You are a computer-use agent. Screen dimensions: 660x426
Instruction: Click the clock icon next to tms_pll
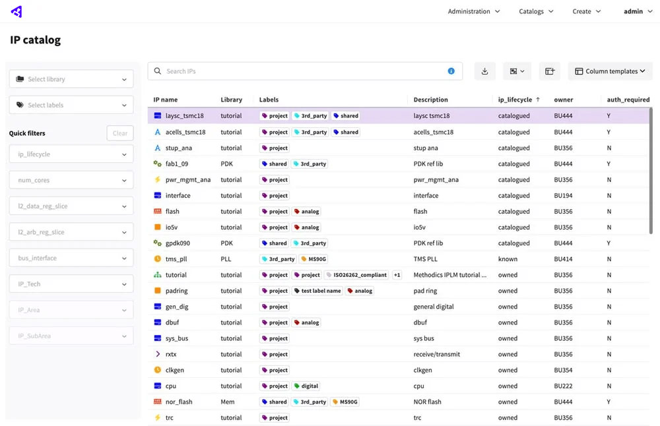click(x=157, y=259)
